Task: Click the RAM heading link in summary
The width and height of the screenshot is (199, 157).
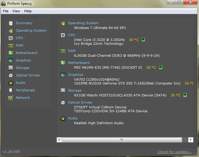Action: coord(72,51)
